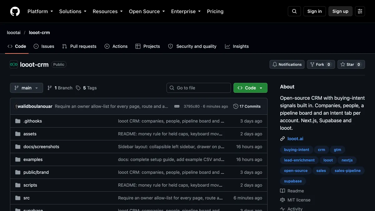Open the looot.ai website link
The width and height of the screenshot is (375, 211).
(x=295, y=139)
